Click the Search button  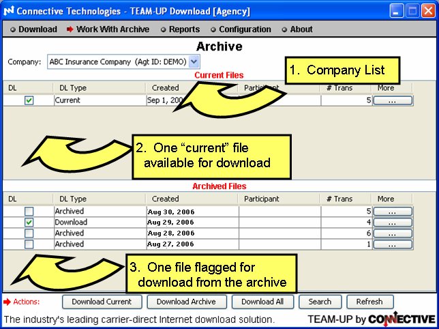click(x=320, y=302)
